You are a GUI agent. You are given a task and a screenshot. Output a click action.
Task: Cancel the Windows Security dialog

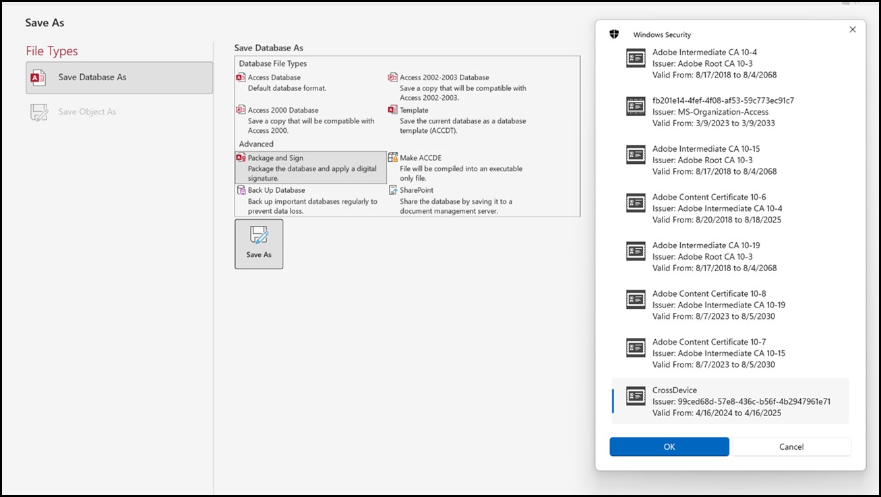pyautogui.click(x=791, y=446)
